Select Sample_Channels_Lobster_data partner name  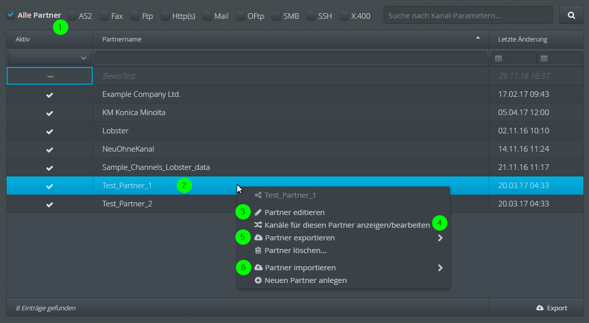click(156, 167)
